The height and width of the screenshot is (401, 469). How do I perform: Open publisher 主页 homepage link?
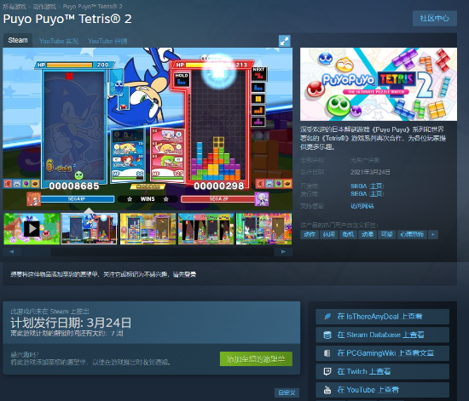(x=376, y=194)
